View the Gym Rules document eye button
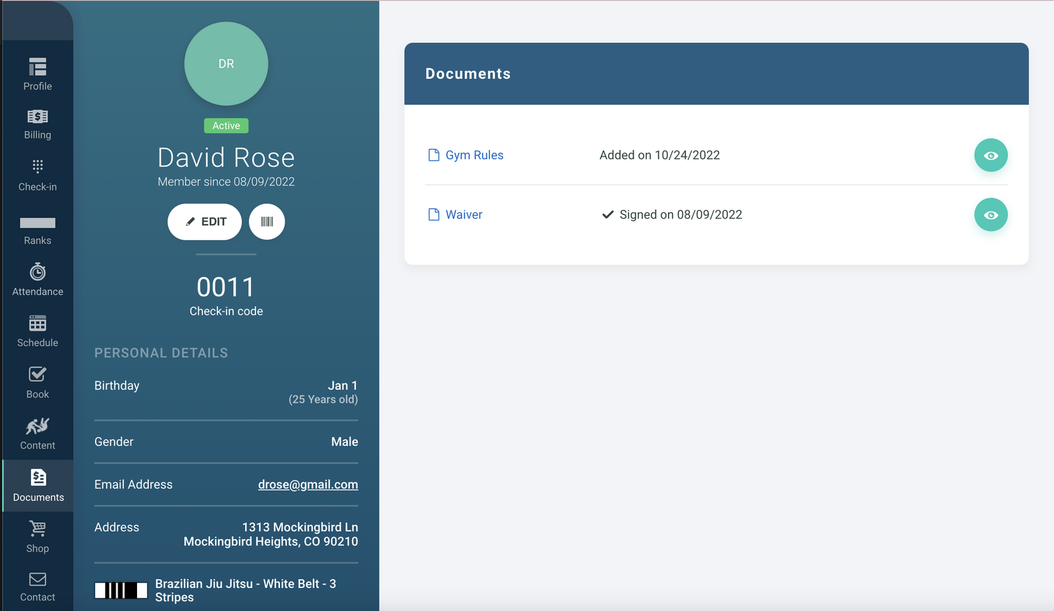 point(991,155)
